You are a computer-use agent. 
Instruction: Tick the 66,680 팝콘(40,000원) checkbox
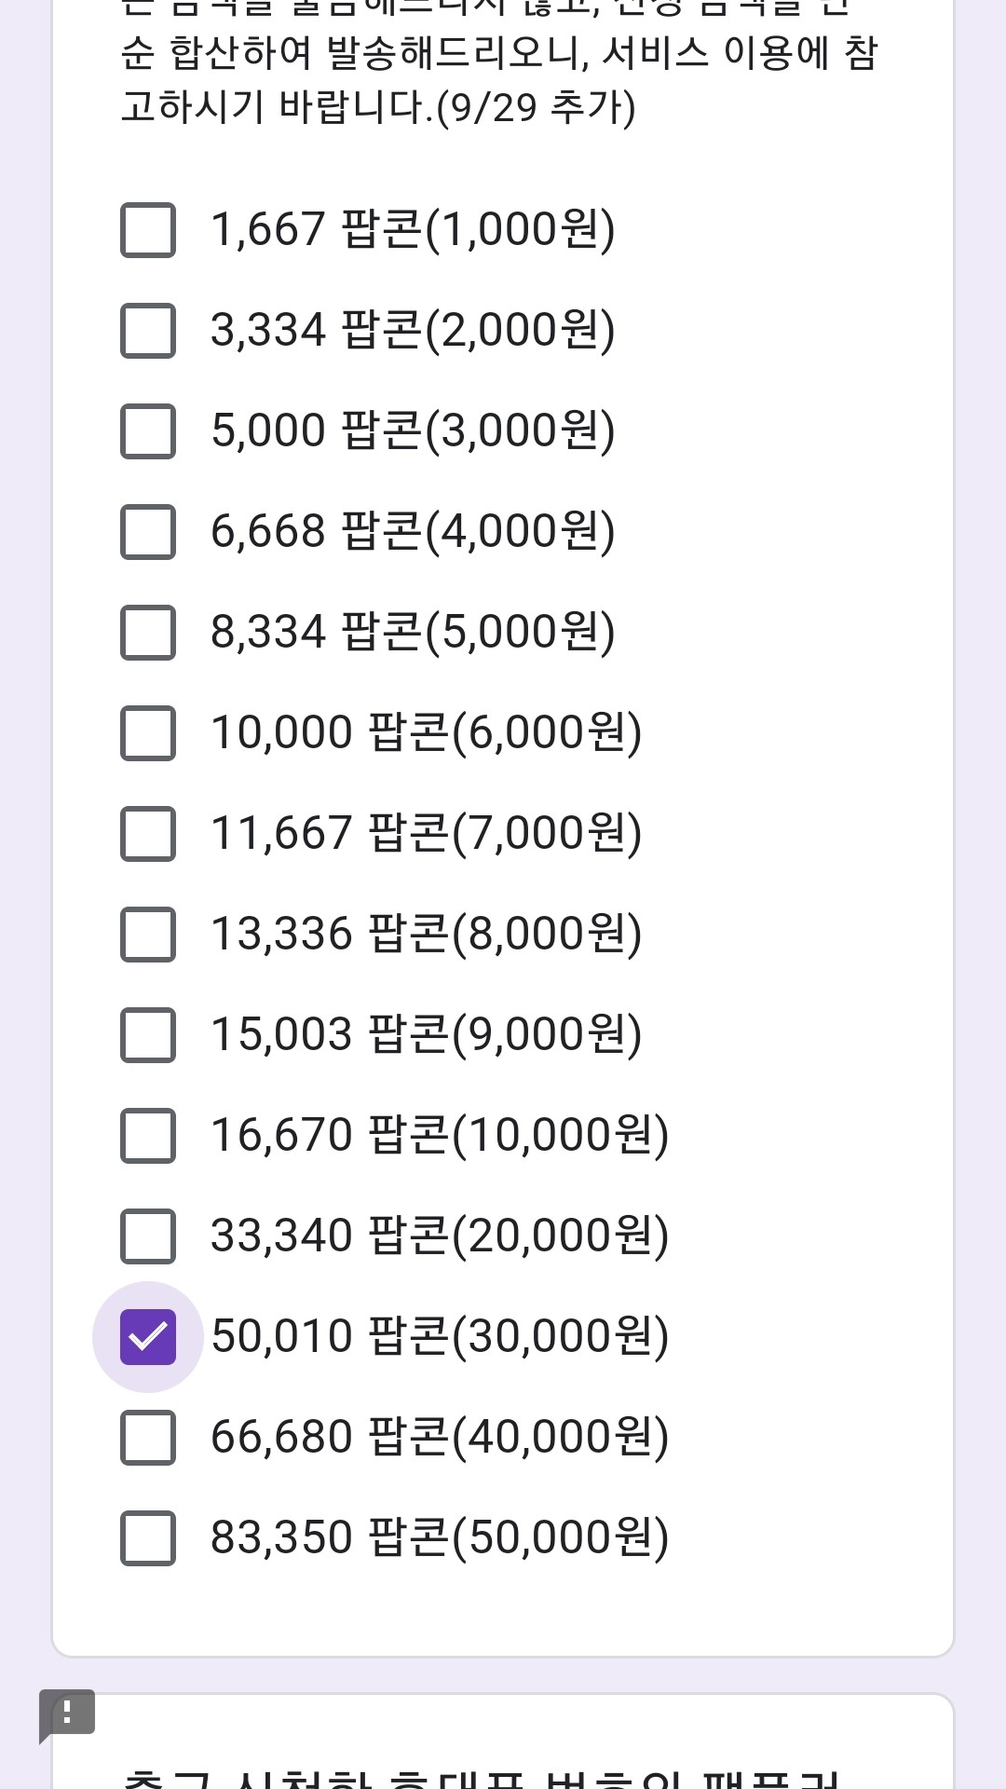(148, 1437)
